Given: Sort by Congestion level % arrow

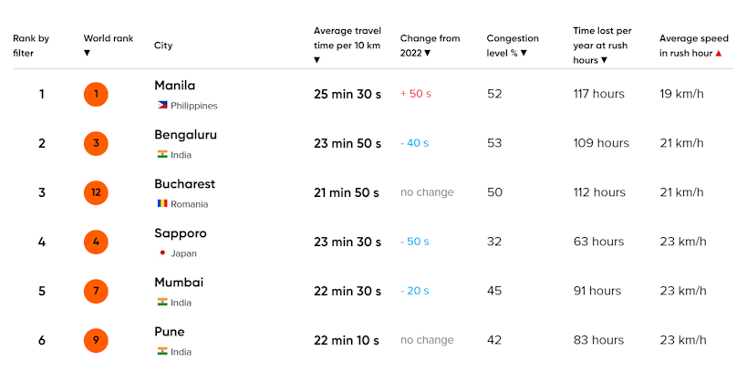Looking at the screenshot, I should coord(524,54).
